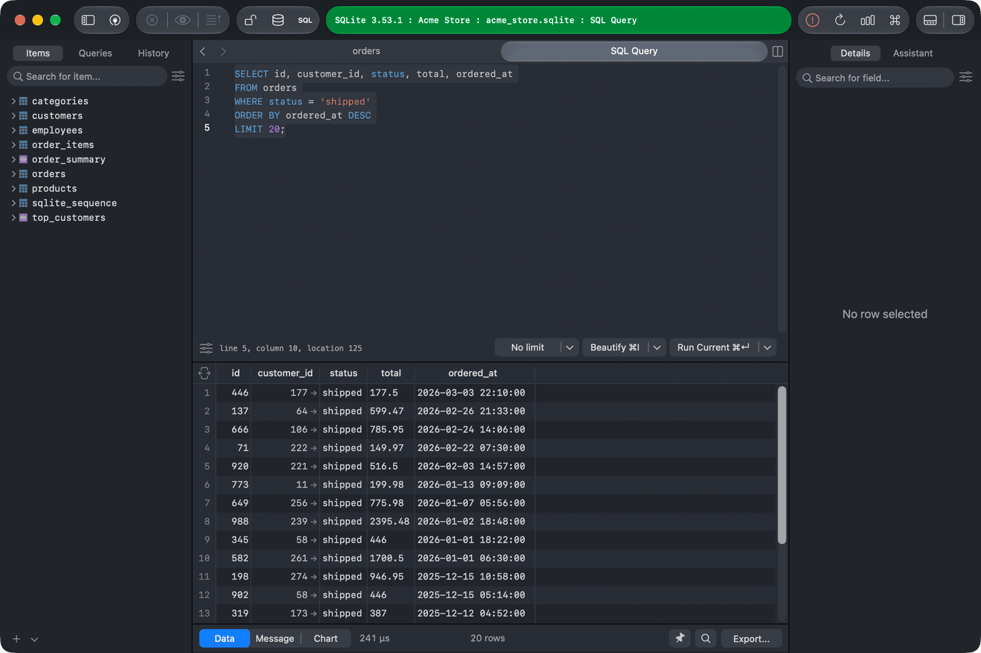Viewport: 981px width, 653px height.
Task: Click the Beautify button
Action: click(x=614, y=348)
